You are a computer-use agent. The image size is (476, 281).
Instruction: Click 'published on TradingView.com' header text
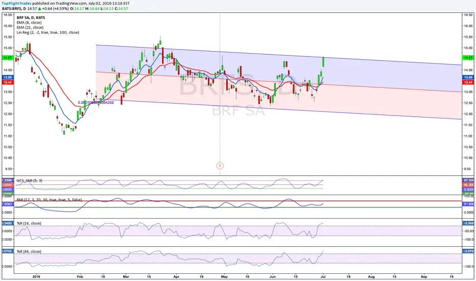click(60, 4)
